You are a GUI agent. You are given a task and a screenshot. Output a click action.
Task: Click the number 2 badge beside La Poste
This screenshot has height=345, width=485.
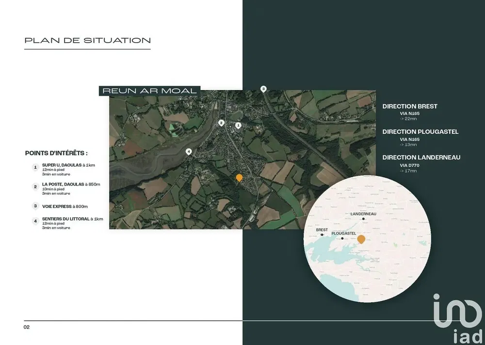tap(35, 187)
